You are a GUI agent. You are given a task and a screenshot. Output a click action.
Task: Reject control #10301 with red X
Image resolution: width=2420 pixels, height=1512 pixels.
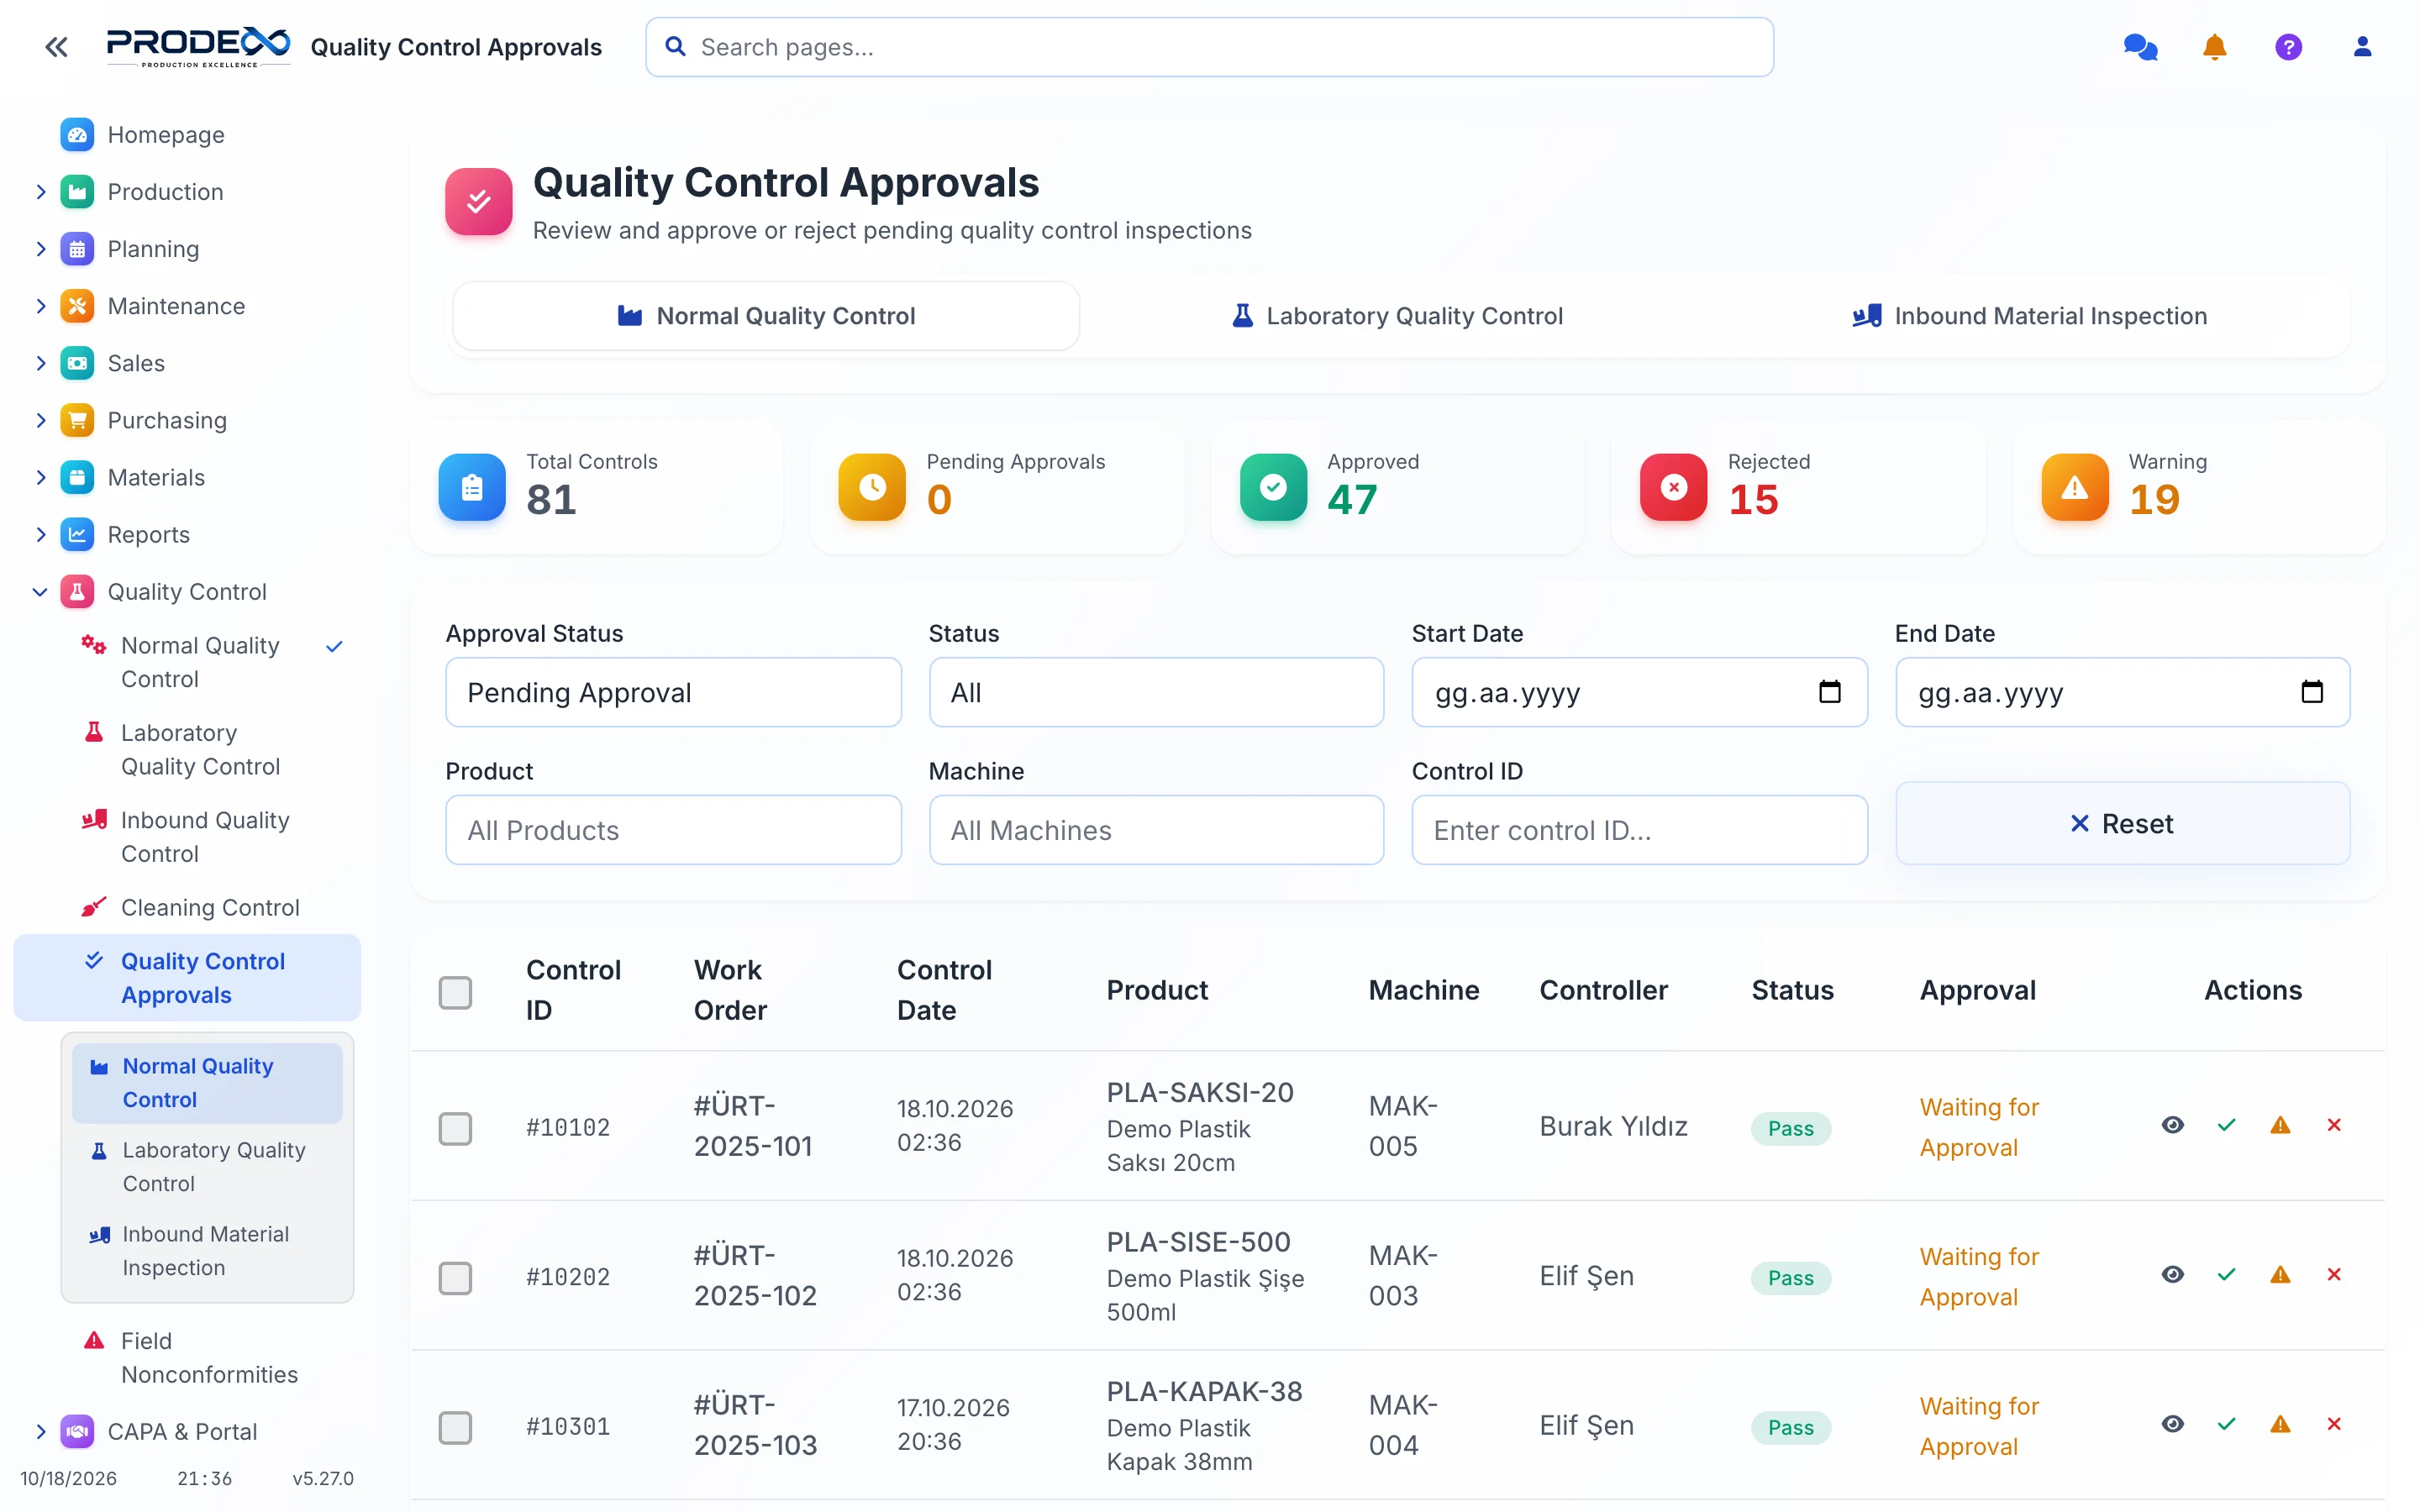pyautogui.click(x=2334, y=1424)
